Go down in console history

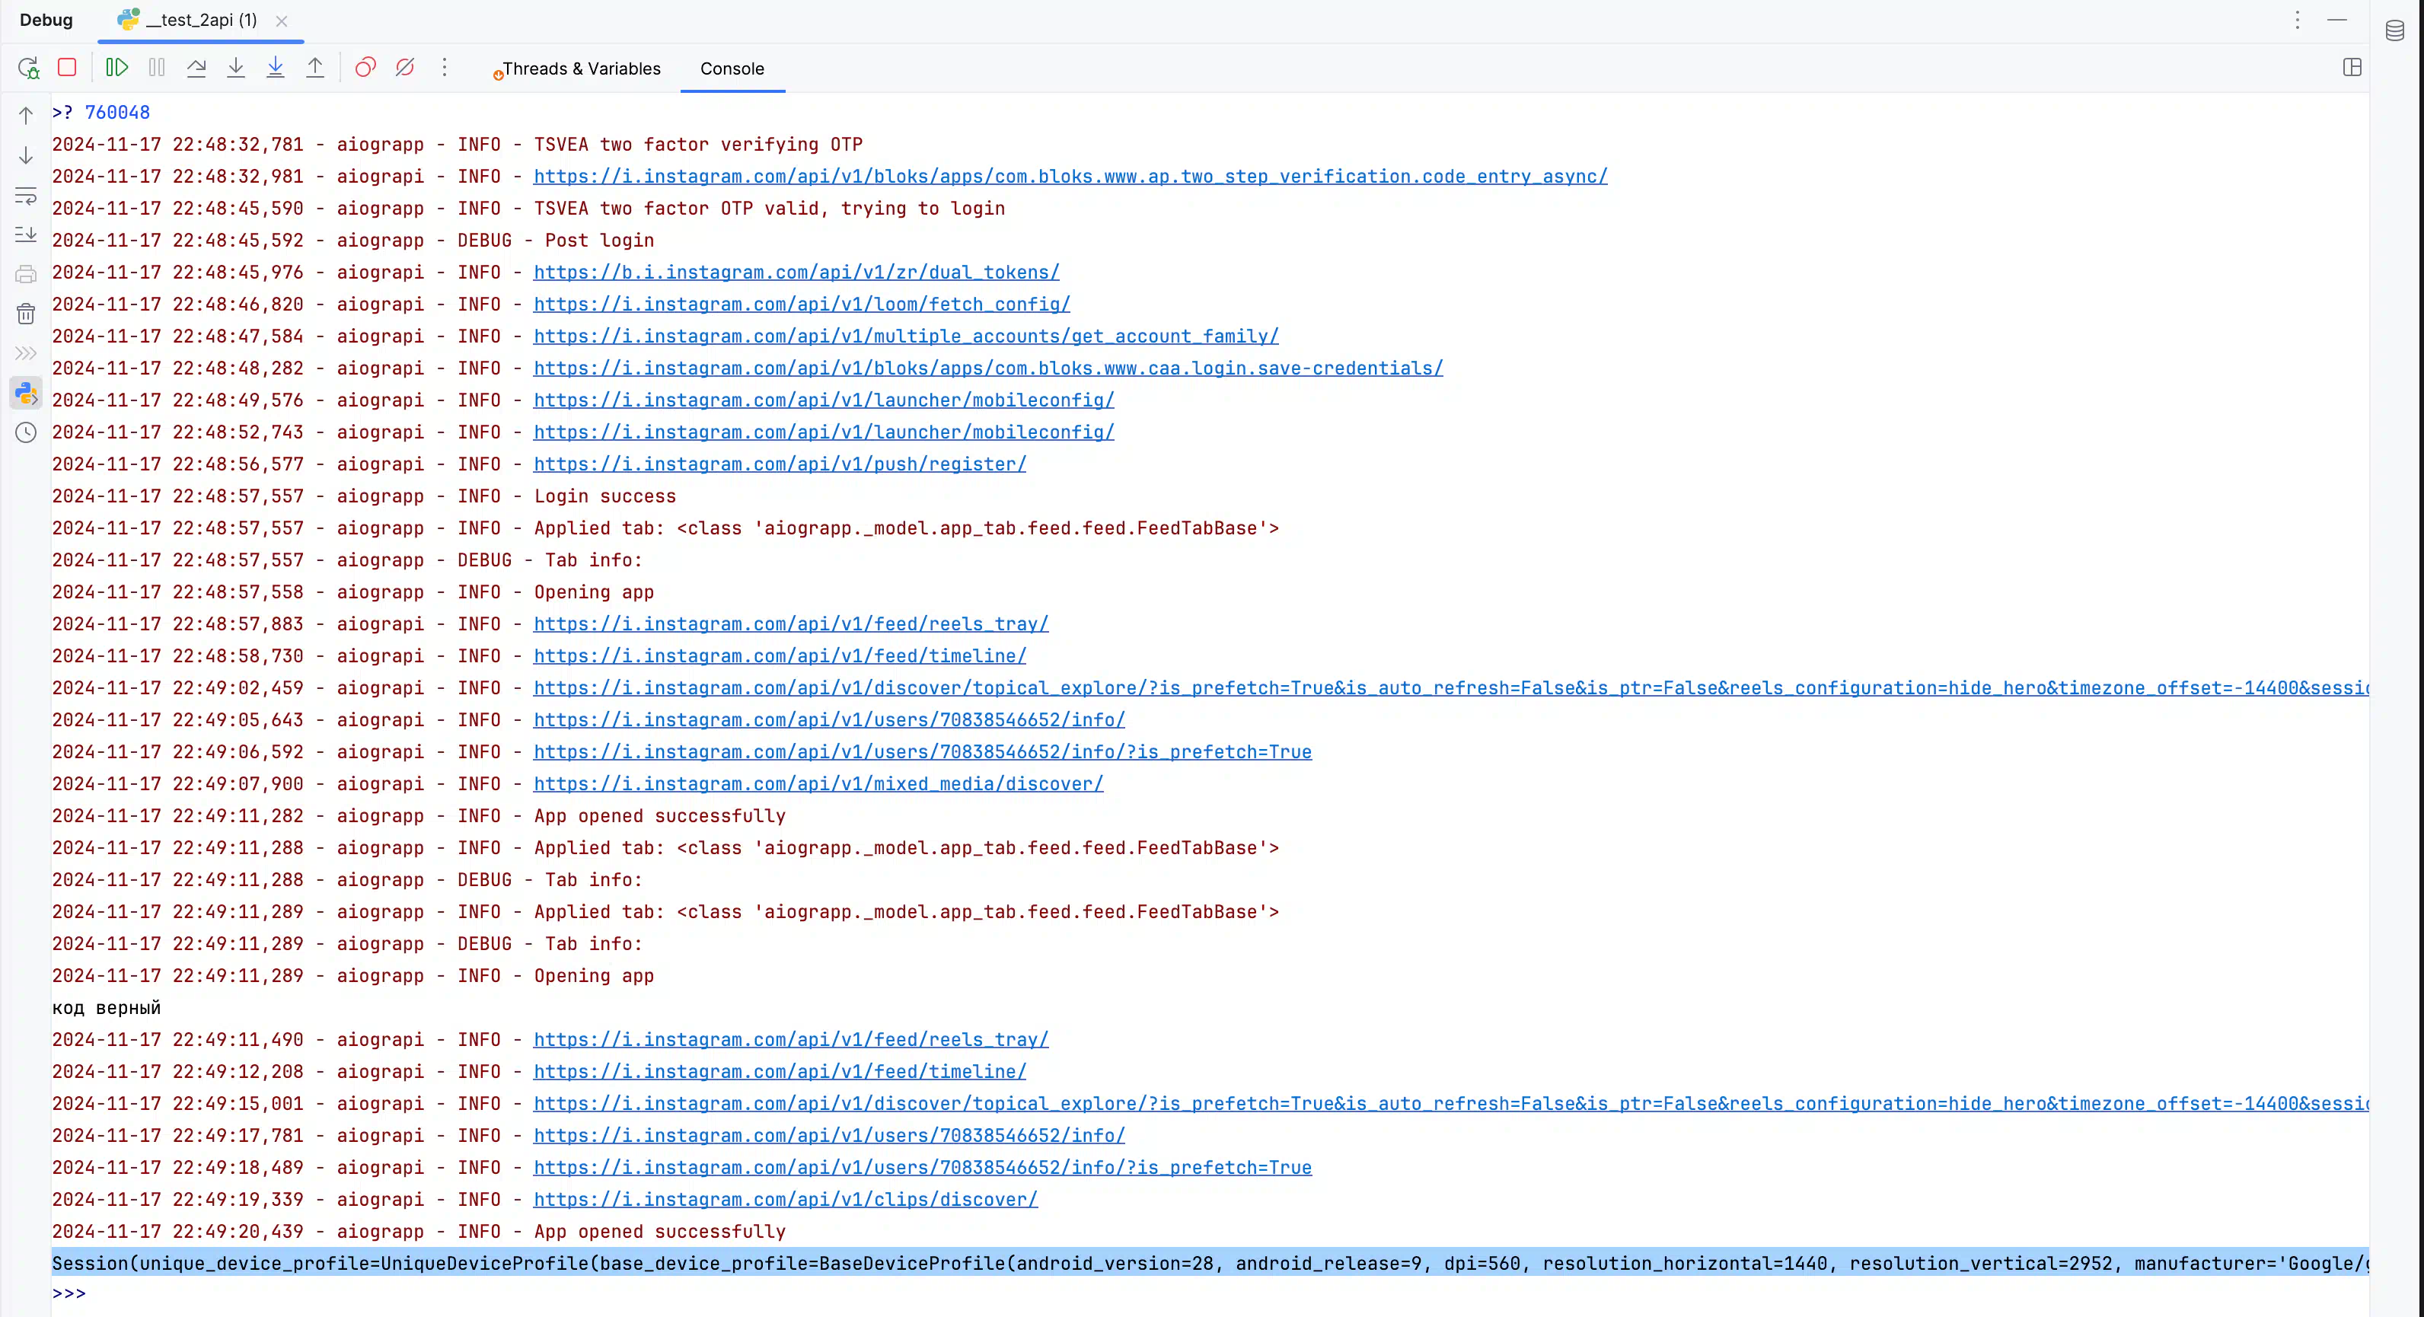point(25,155)
